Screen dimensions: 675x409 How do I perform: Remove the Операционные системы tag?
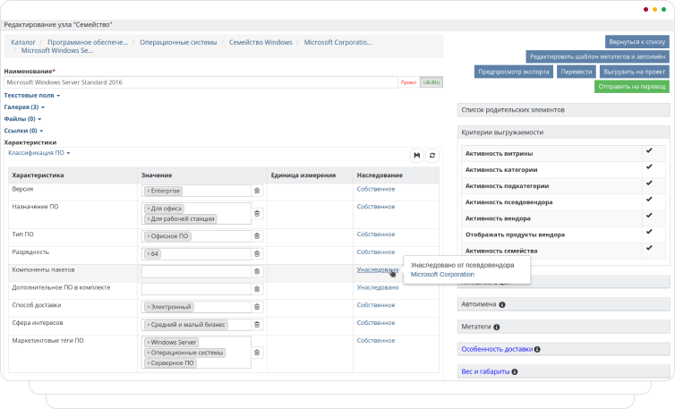coord(149,353)
